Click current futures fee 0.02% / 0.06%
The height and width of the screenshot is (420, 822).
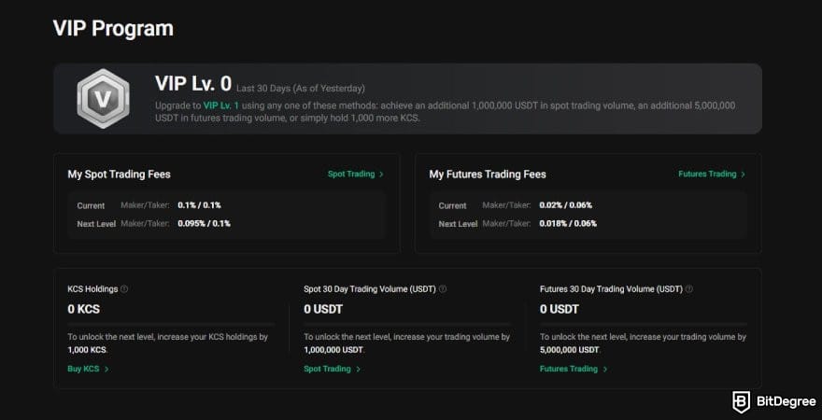pyautogui.click(x=566, y=205)
